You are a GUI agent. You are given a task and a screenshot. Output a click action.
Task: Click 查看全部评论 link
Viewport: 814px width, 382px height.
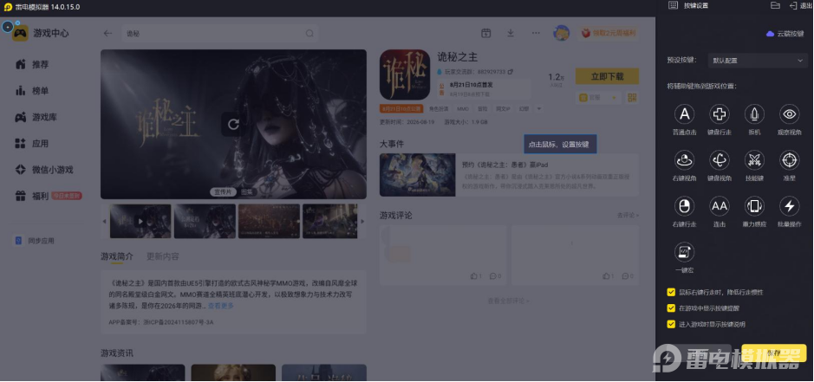pyautogui.click(x=509, y=301)
